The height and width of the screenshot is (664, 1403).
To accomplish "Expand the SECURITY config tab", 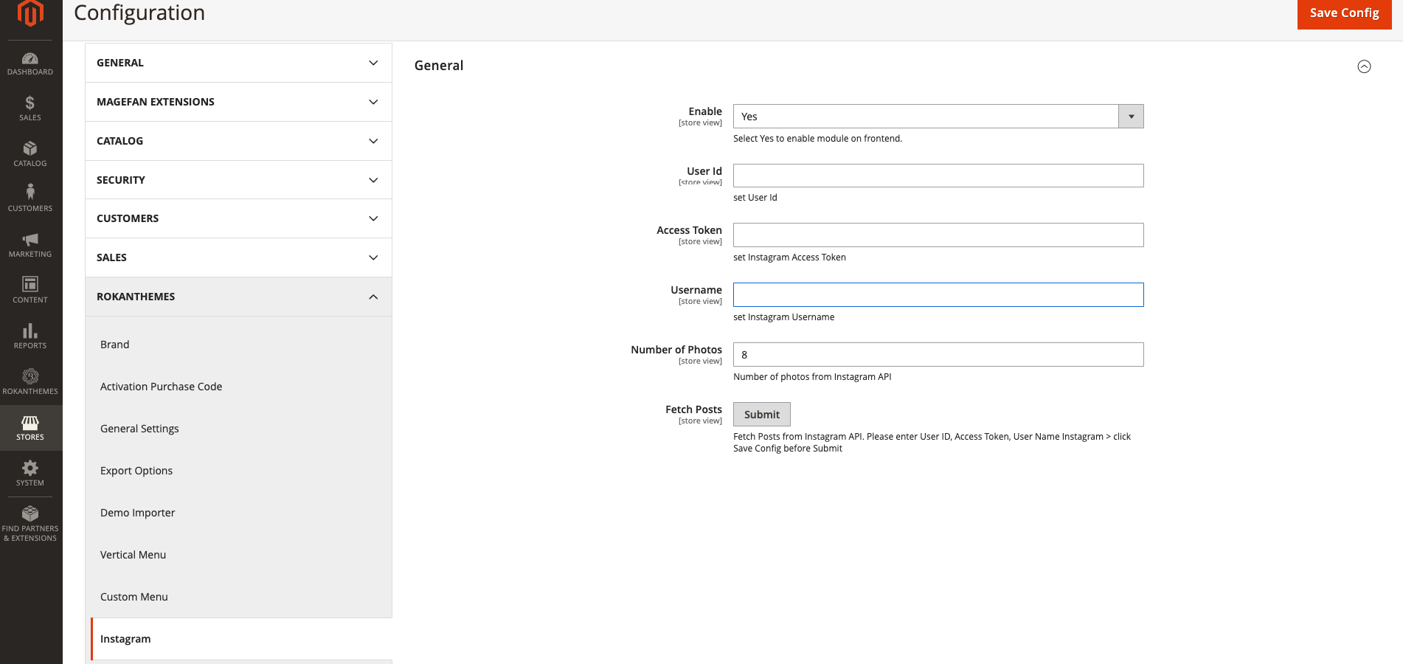I will click(238, 180).
